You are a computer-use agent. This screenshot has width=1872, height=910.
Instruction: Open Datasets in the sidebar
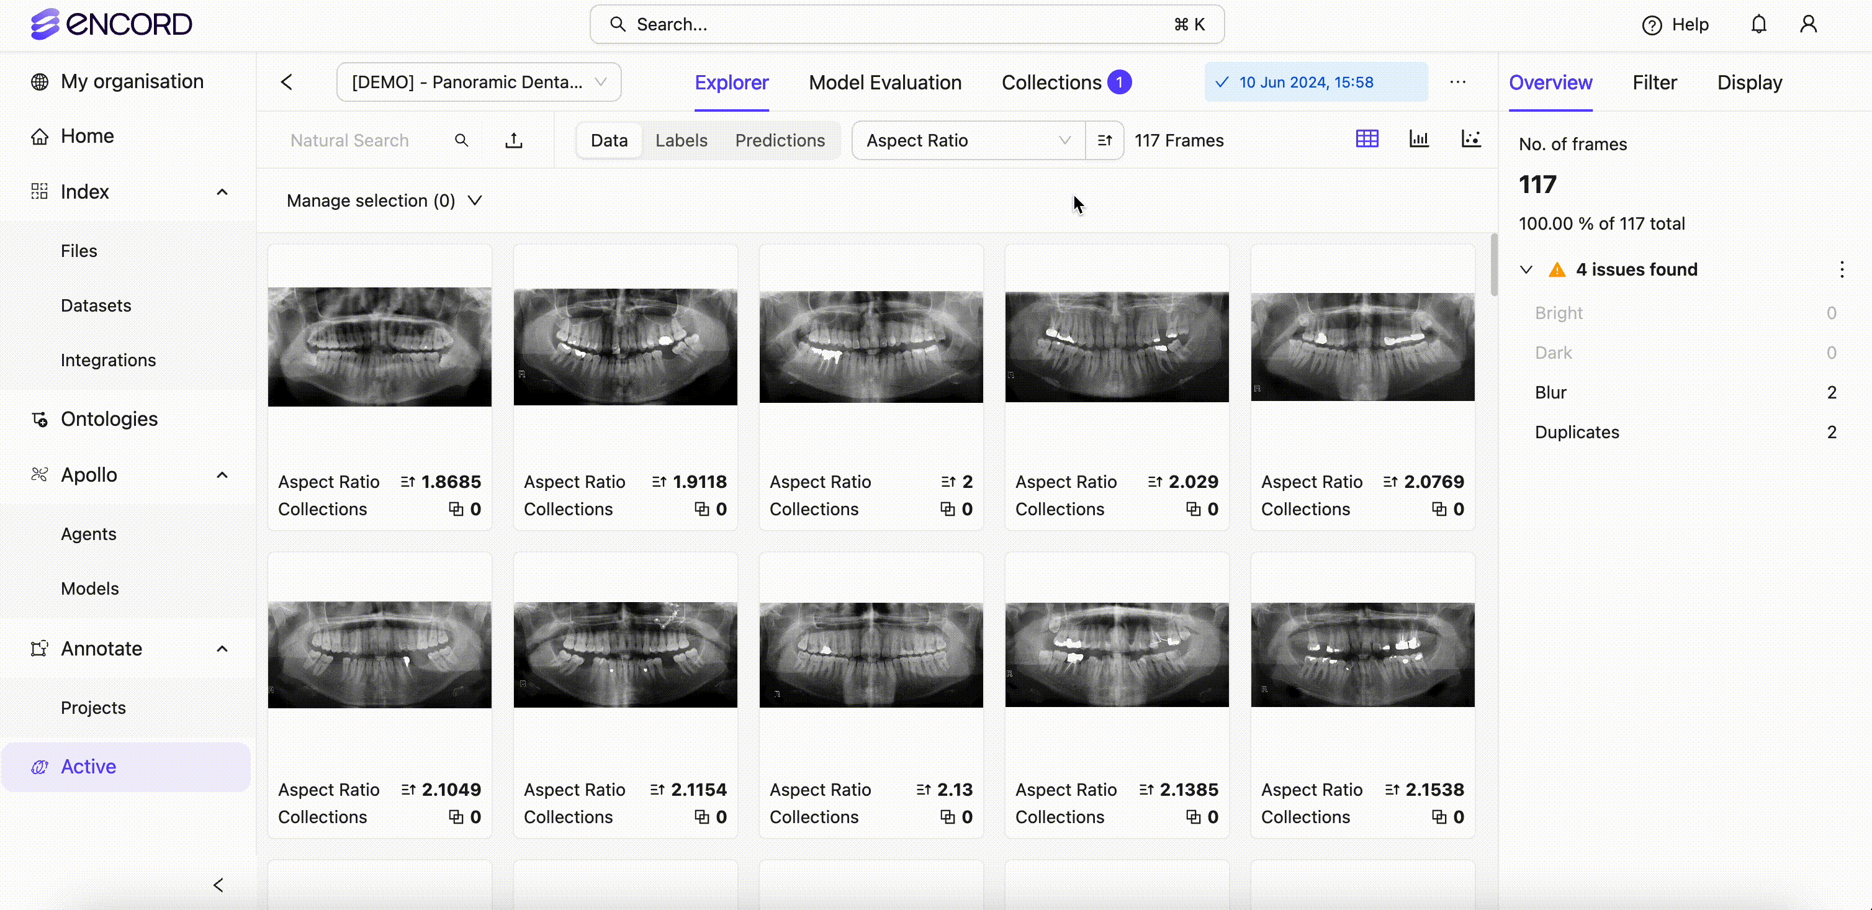(x=96, y=305)
